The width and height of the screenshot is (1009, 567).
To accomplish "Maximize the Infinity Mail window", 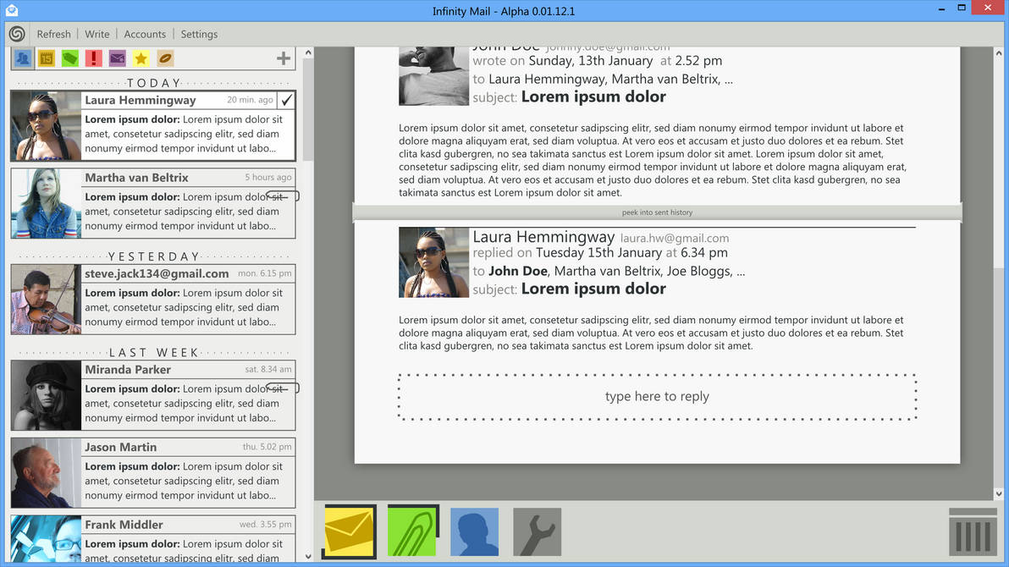I will 962,8.
